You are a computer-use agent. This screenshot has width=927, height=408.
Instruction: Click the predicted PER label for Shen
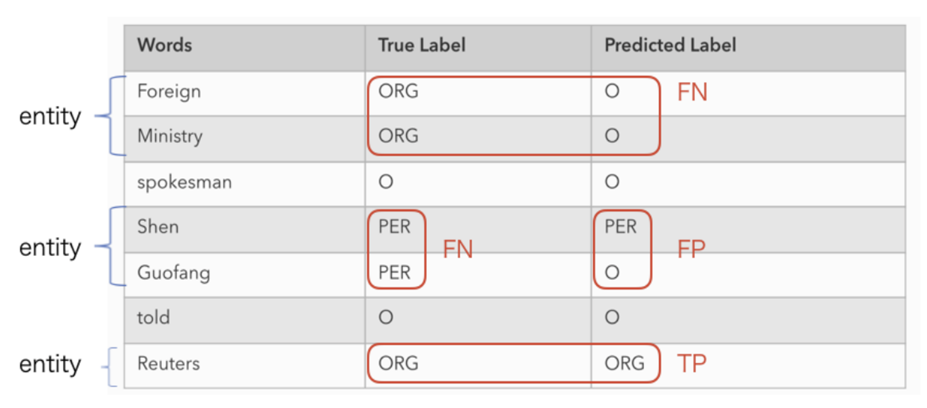[620, 227]
